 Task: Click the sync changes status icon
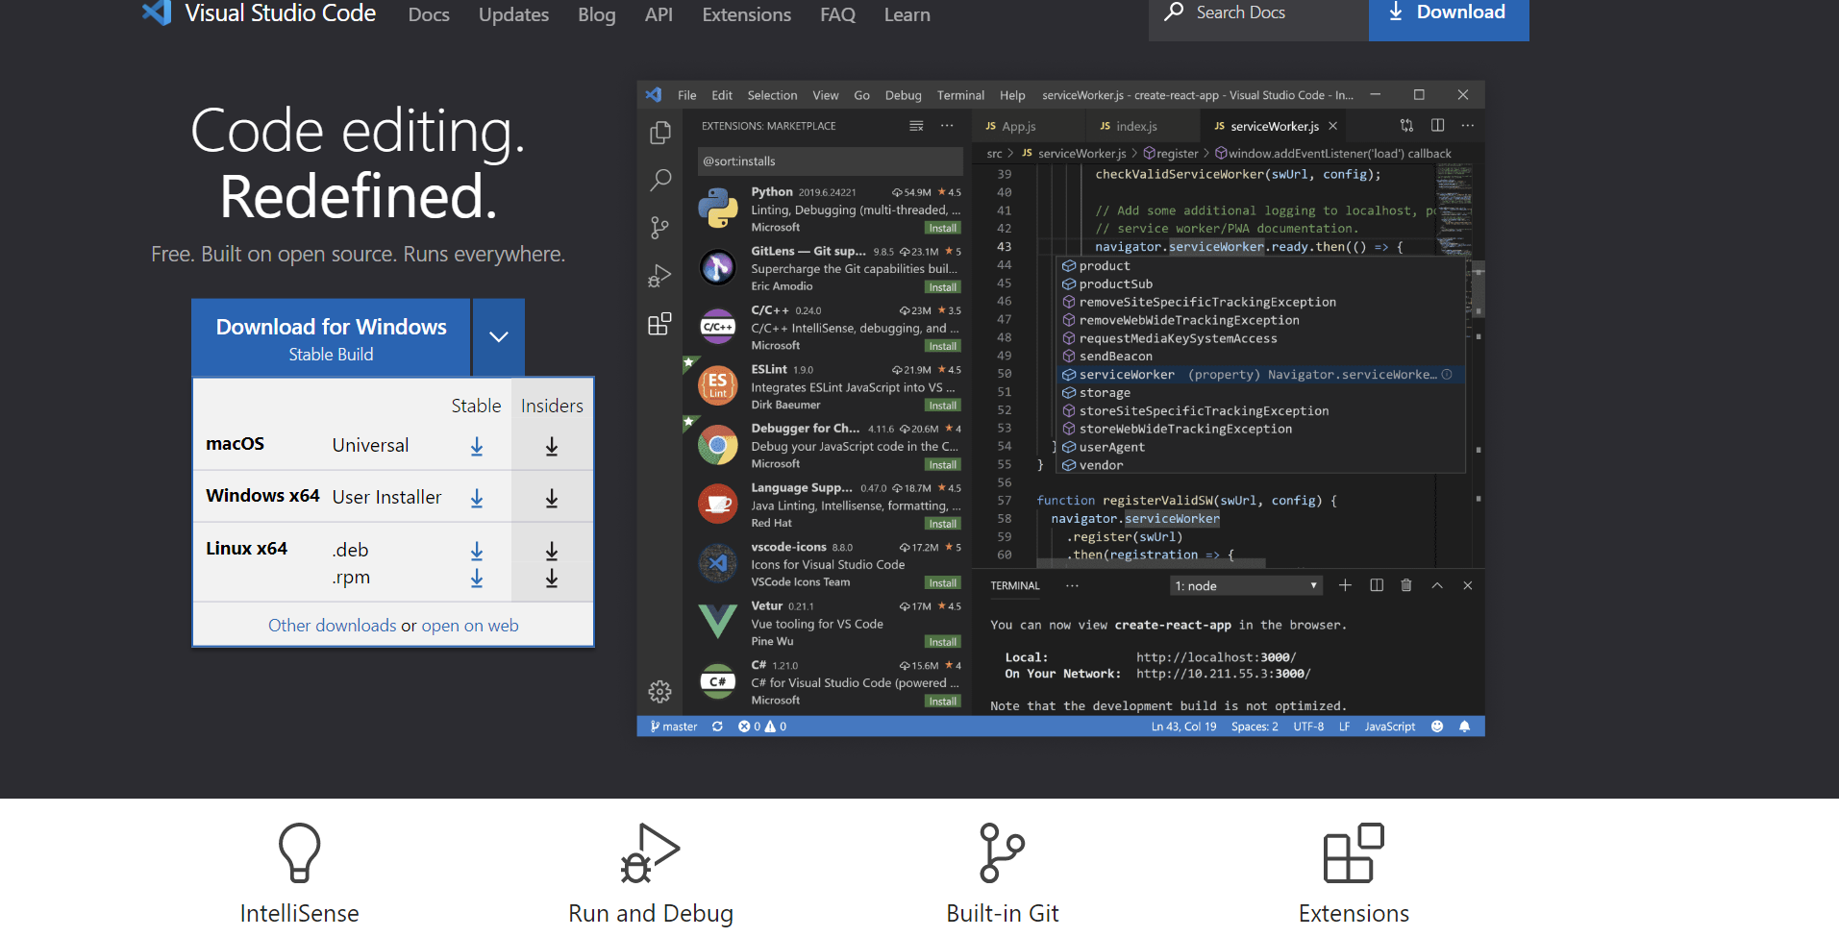pos(717,727)
